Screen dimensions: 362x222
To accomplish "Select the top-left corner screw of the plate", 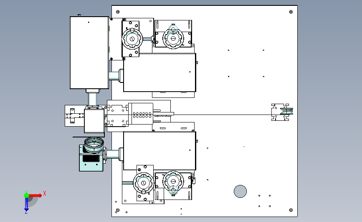I will pos(118,12).
